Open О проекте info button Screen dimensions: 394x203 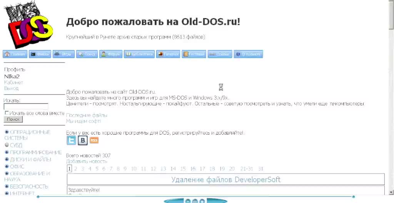[x=249, y=54]
